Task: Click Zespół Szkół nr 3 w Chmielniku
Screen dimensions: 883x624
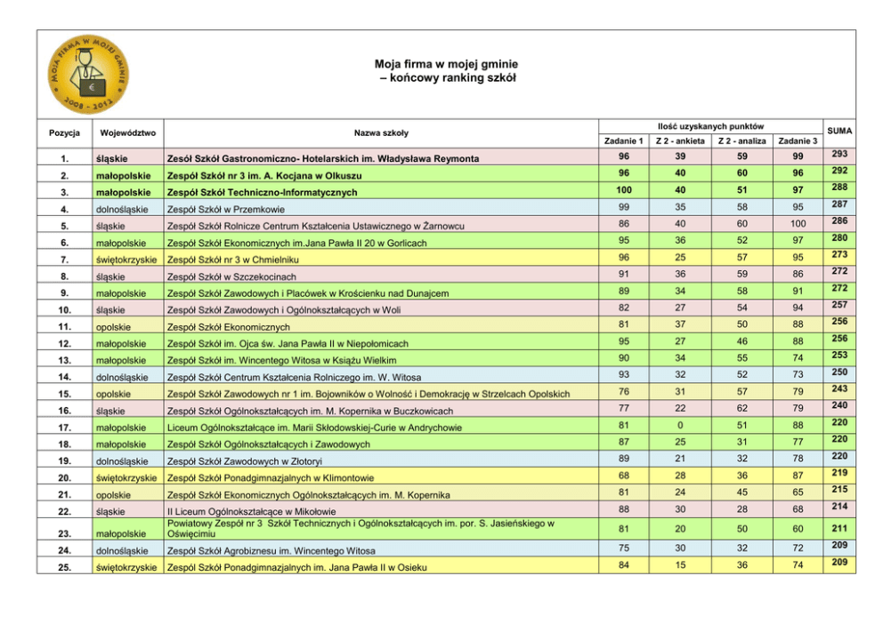Action: pyautogui.click(x=233, y=260)
